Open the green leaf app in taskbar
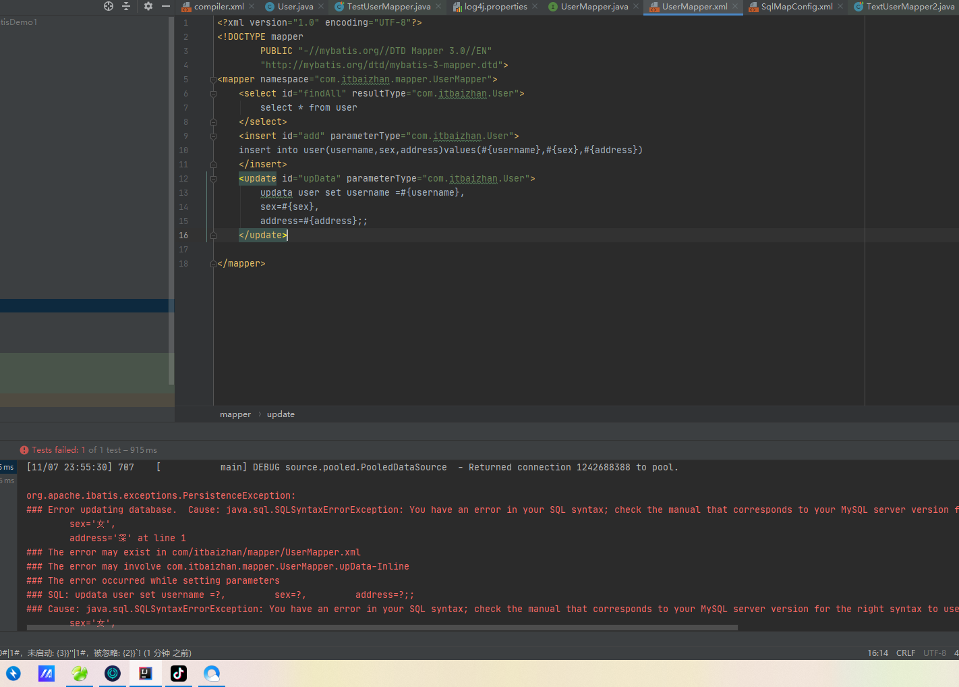The height and width of the screenshot is (687, 959). [80, 674]
